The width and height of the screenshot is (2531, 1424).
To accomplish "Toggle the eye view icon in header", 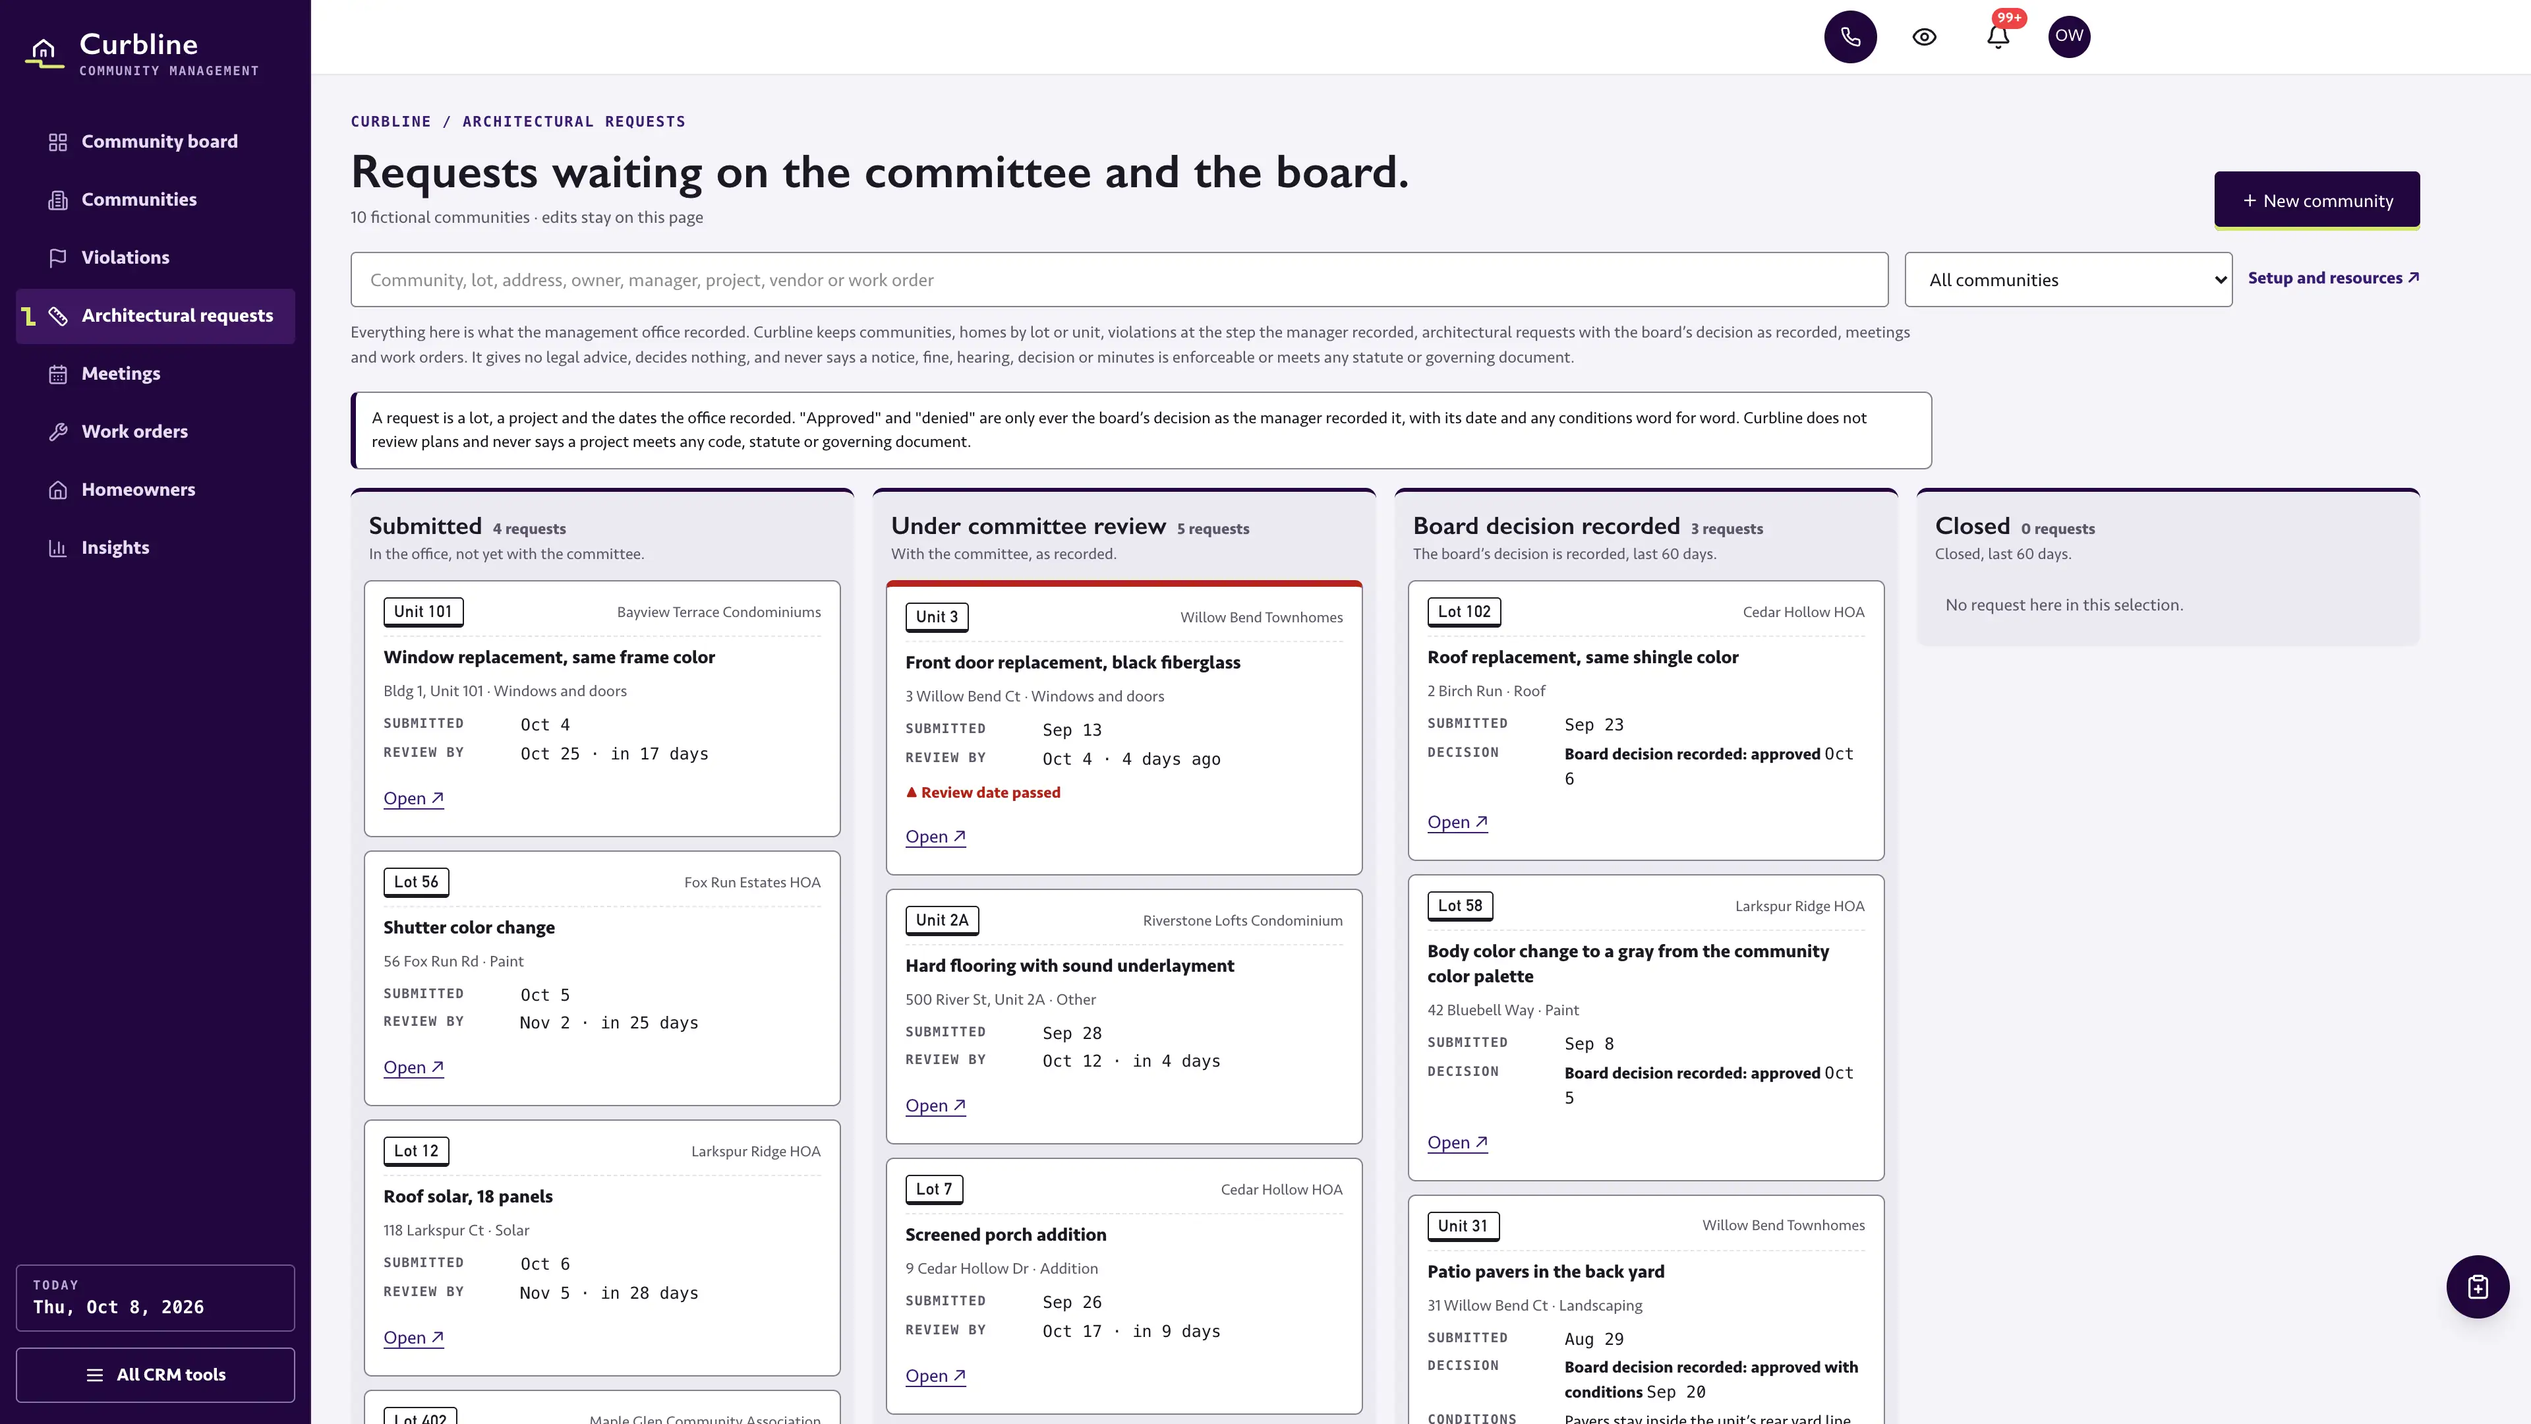I will [x=1924, y=36].
